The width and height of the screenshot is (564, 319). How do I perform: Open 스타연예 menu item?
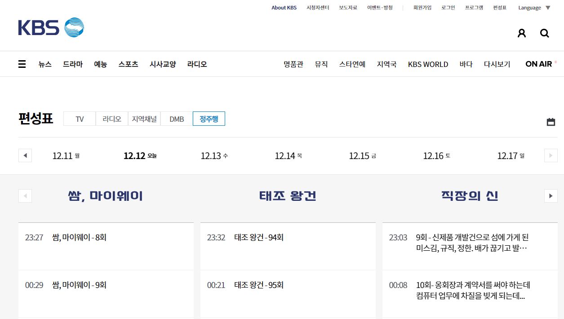pyautogui.click(x=352, y=64)
